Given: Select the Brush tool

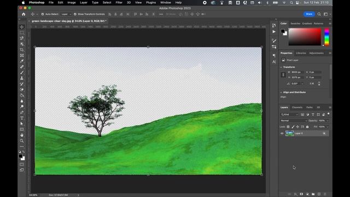Looking at the screenshot, I should pyautogui.click(x=22, y=72).
